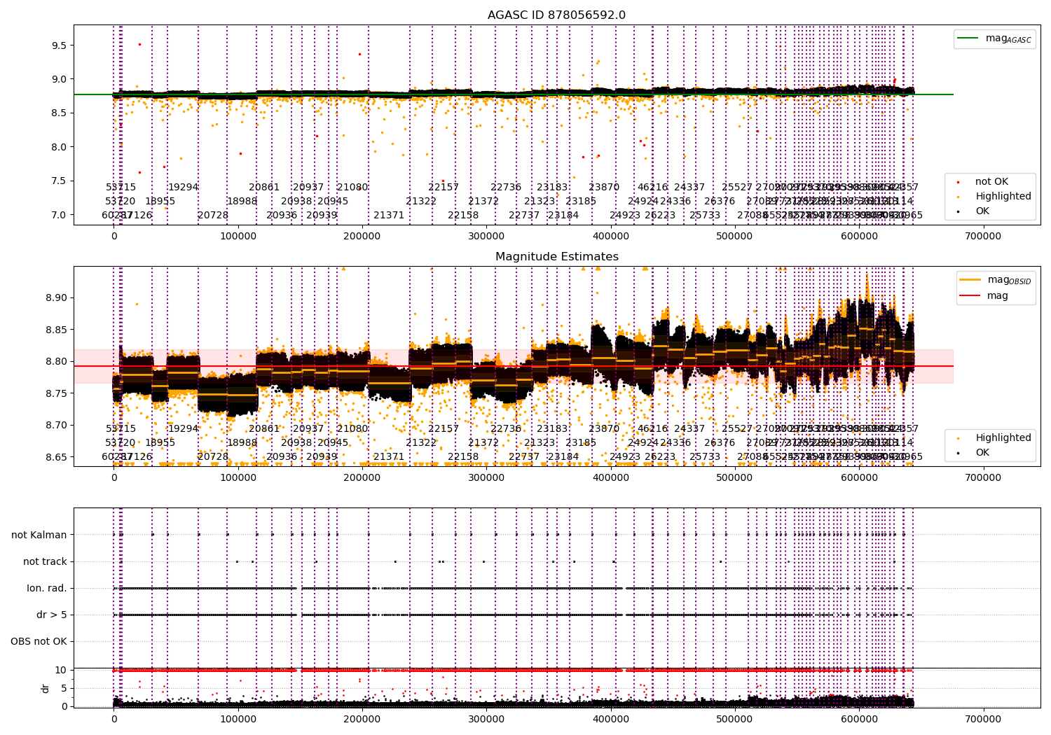This screenshot has height=735, width=1051.
Task: Click the 7.5 y-axis tick label
Action: pyautogui.click(x=59, y=181)
